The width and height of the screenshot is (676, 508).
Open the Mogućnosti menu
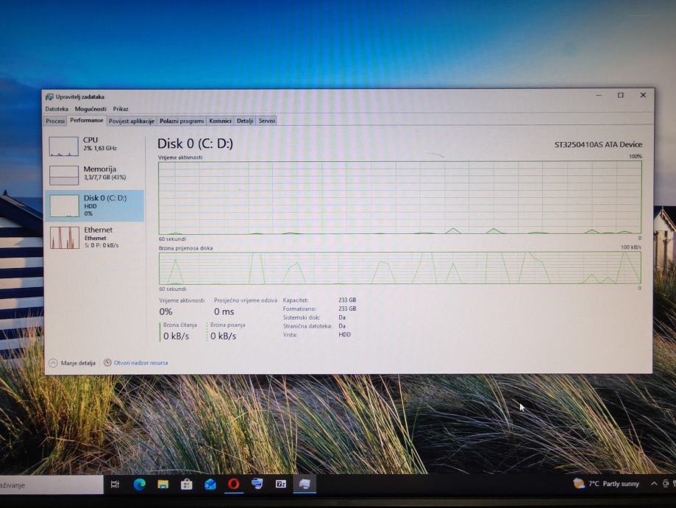point(90,109)
